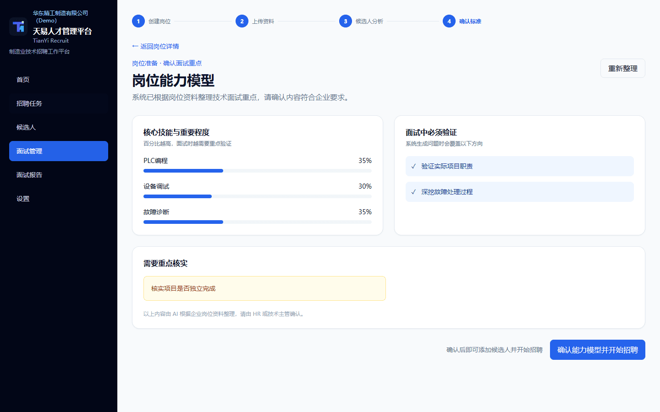Go to 候选人 in the sidebar
Screen dimensions: 660x412
(x=59, y=127)
